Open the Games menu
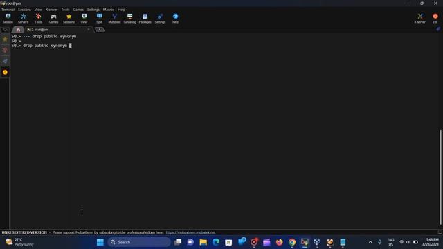Viewport: 443px width, 249px height. tap(78, 10)
